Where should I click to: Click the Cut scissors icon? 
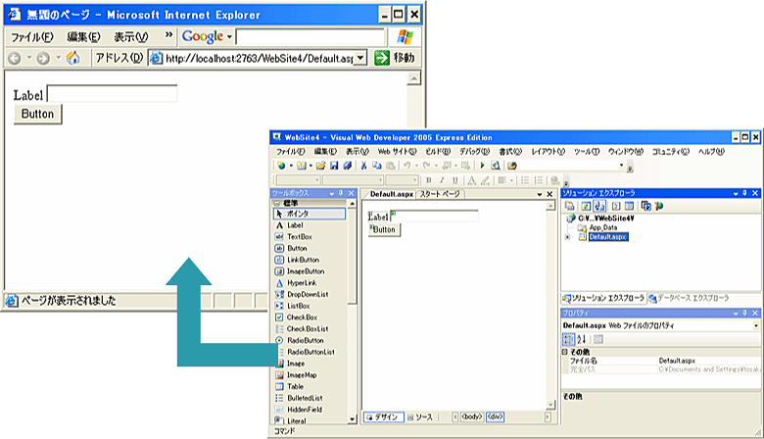tap(363, 166)
